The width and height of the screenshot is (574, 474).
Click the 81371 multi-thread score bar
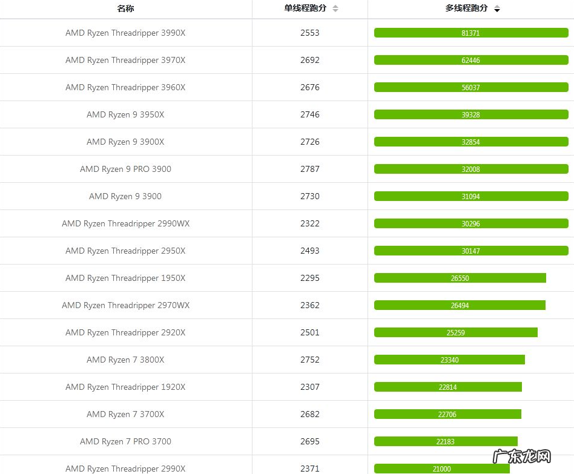point(470,33)
